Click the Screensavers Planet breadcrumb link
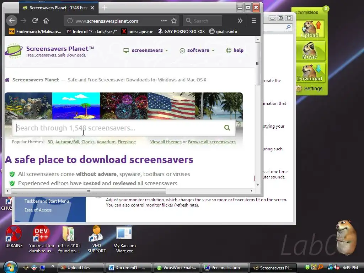This screenshot has height=273, width=364. click(x=36, y=80)
